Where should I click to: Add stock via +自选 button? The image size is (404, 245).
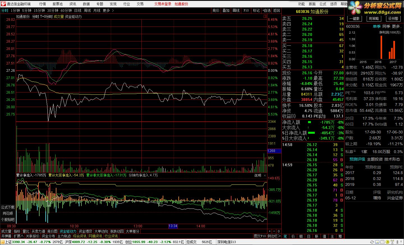coord(266,10)
